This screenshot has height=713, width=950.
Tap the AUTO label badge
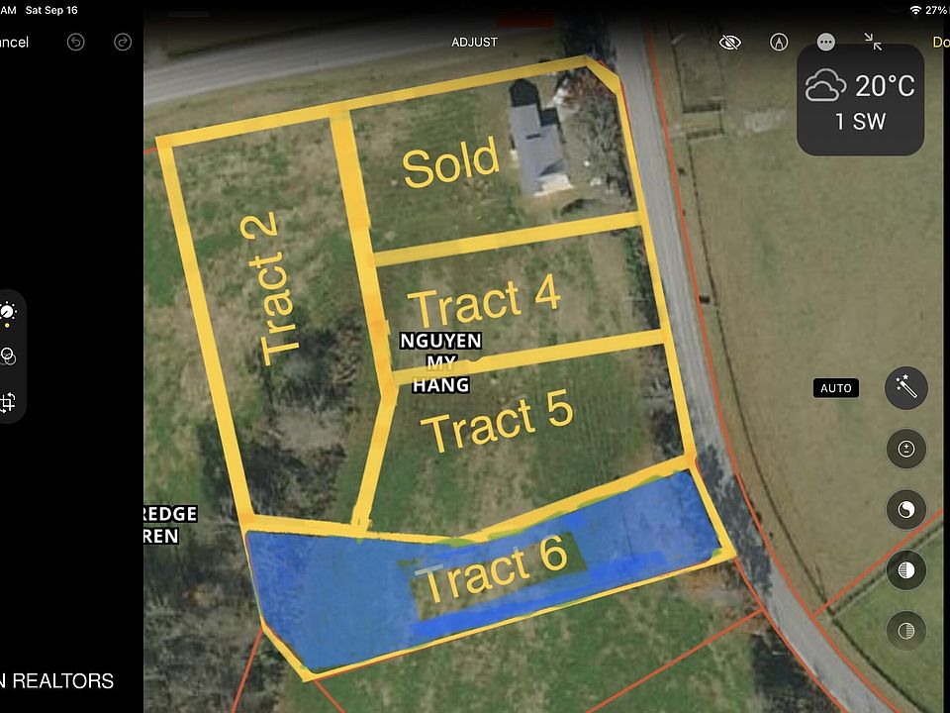tap(836, 388)
